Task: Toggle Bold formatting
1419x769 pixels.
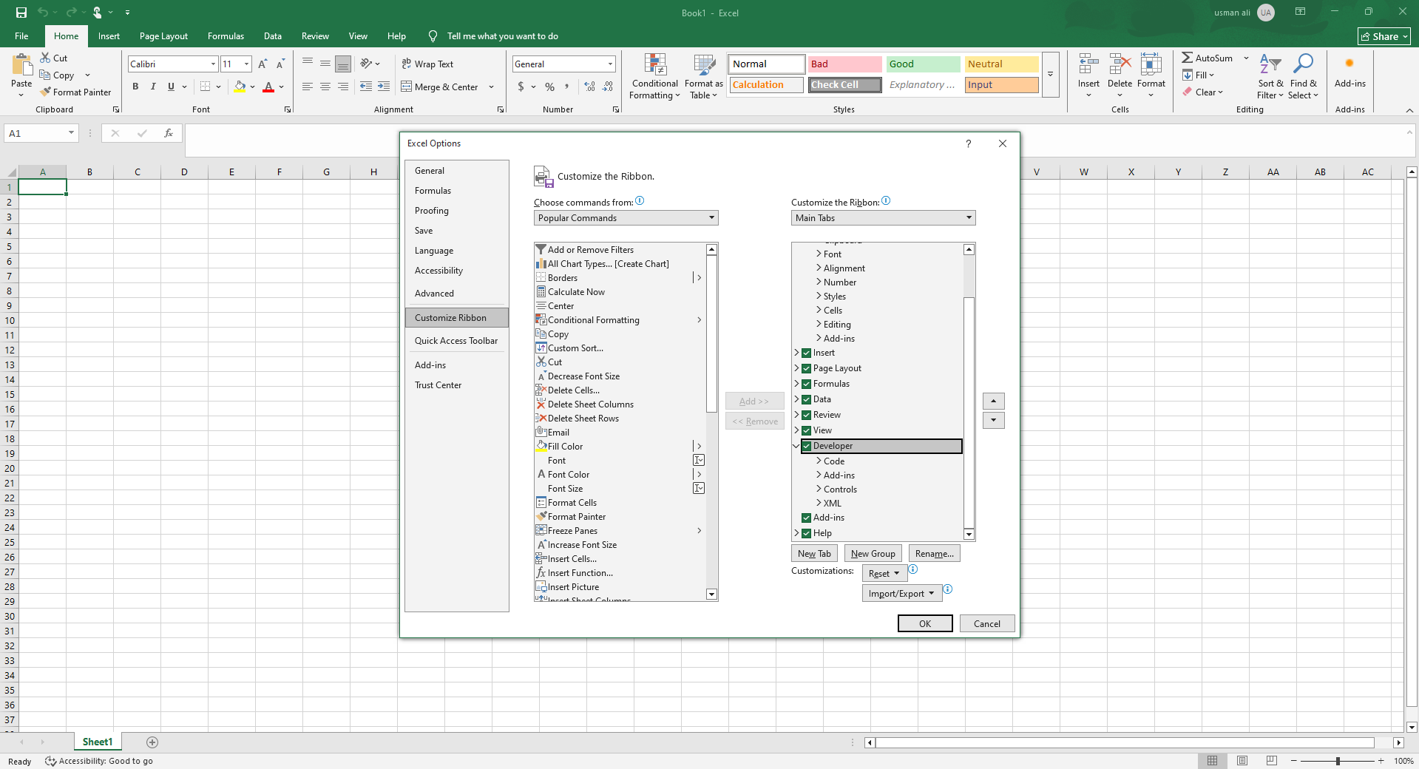Action: point(135,87)
